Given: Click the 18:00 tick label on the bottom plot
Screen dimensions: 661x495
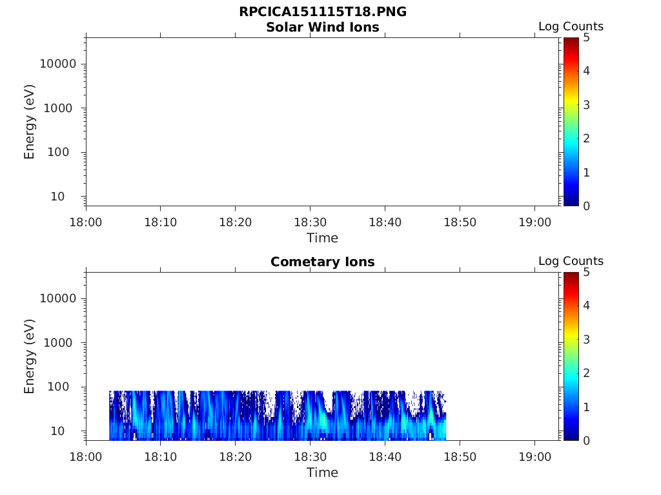Looking at the screenshot, I should [x=86, y=457].
